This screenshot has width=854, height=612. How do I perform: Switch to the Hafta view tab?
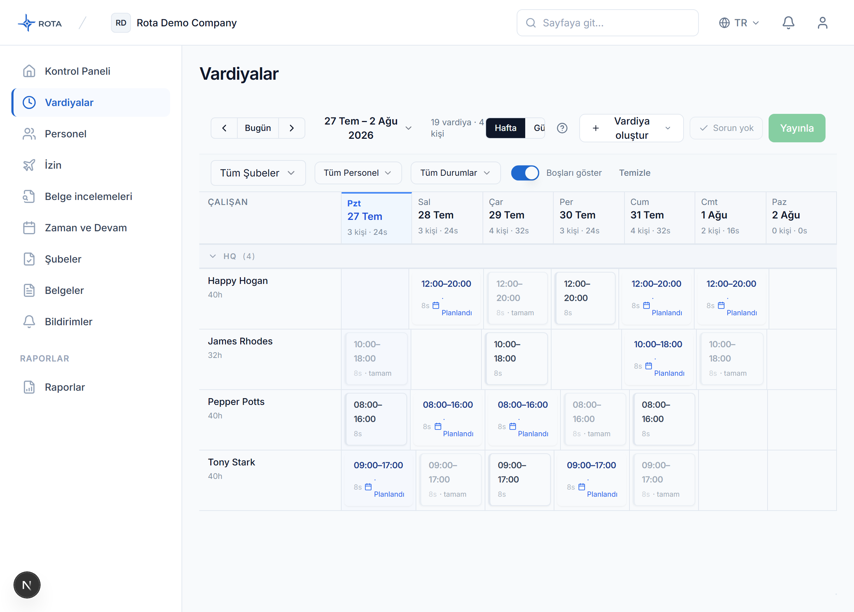click(505, 128)
